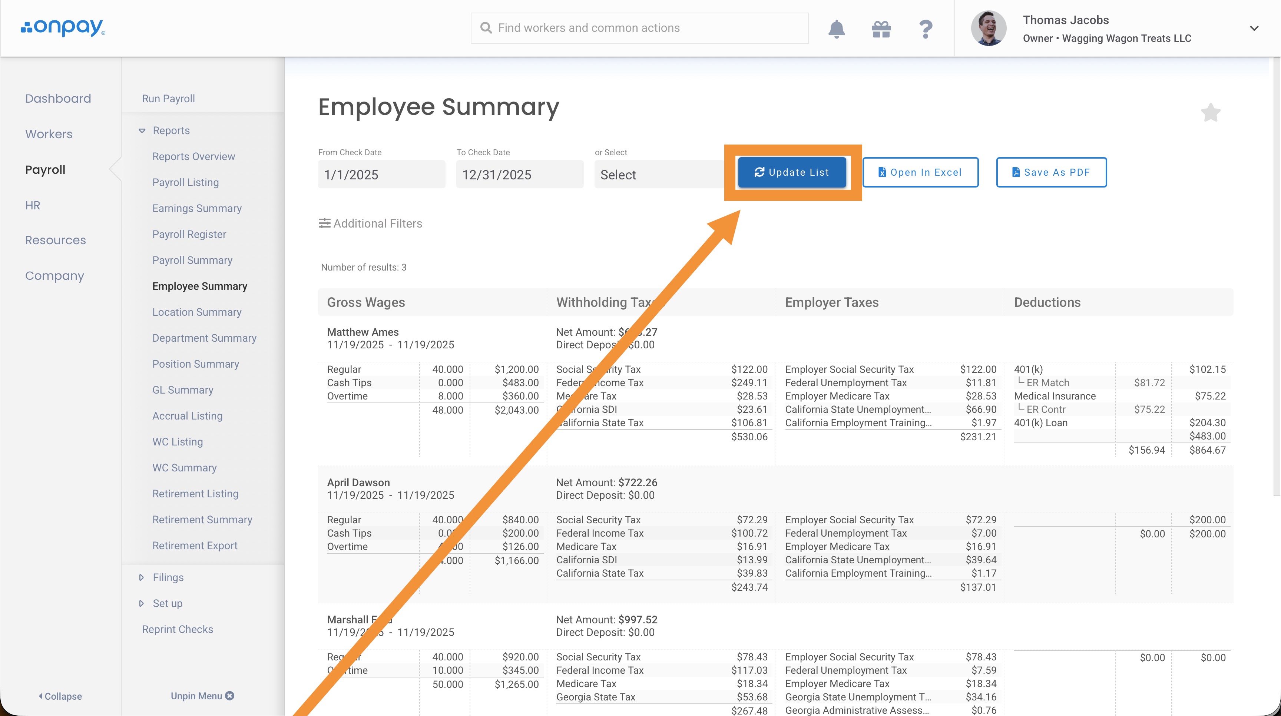Image resolution: width=1281 pixels, height=716 pixels.
Task: Collapse the left sidebar
Action: 60,696
